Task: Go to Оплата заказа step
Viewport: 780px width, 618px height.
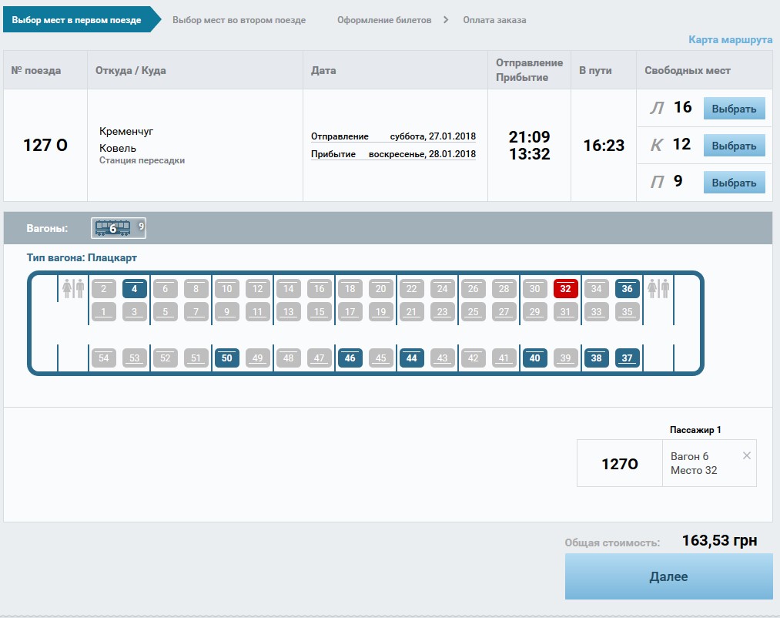Action: [494, 20]
